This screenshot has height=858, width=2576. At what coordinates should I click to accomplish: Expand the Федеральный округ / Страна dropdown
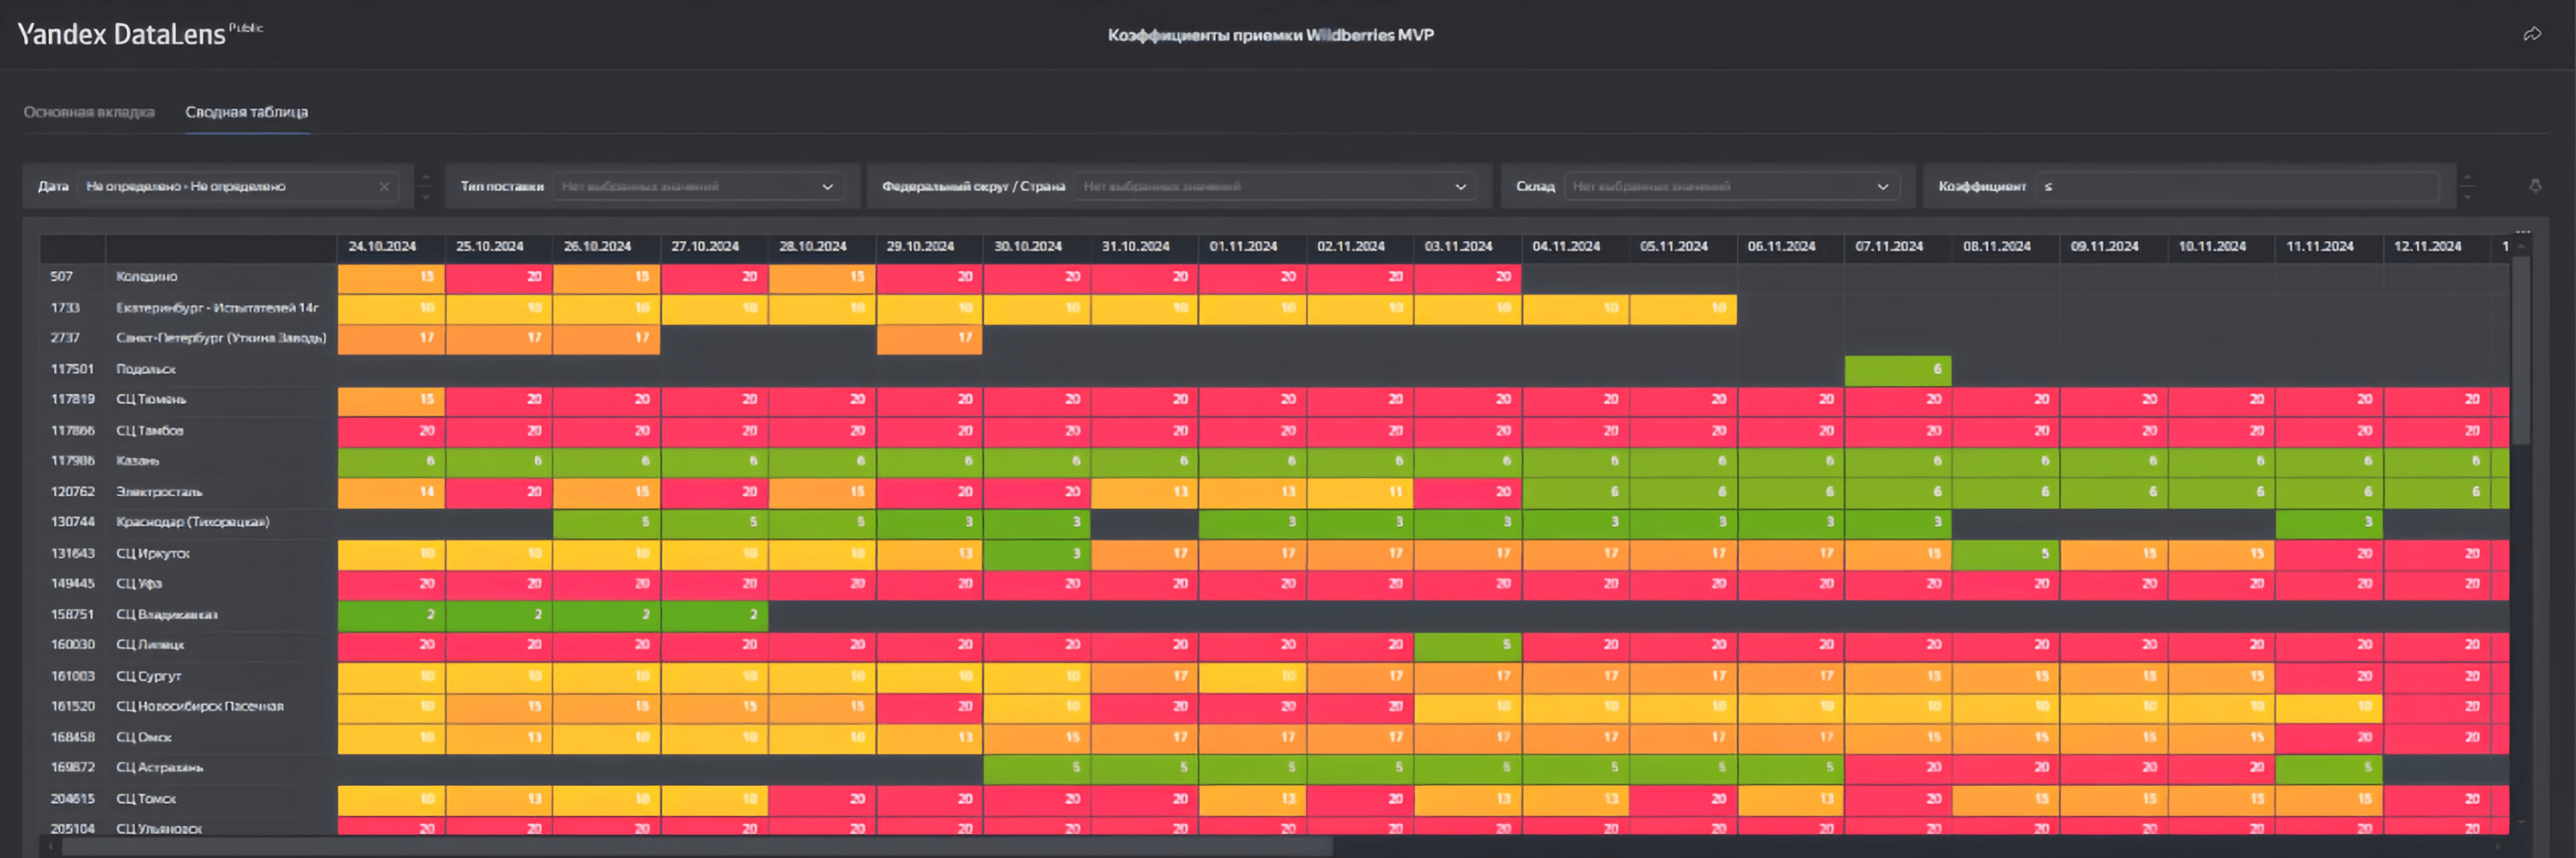pos(1275,187)
